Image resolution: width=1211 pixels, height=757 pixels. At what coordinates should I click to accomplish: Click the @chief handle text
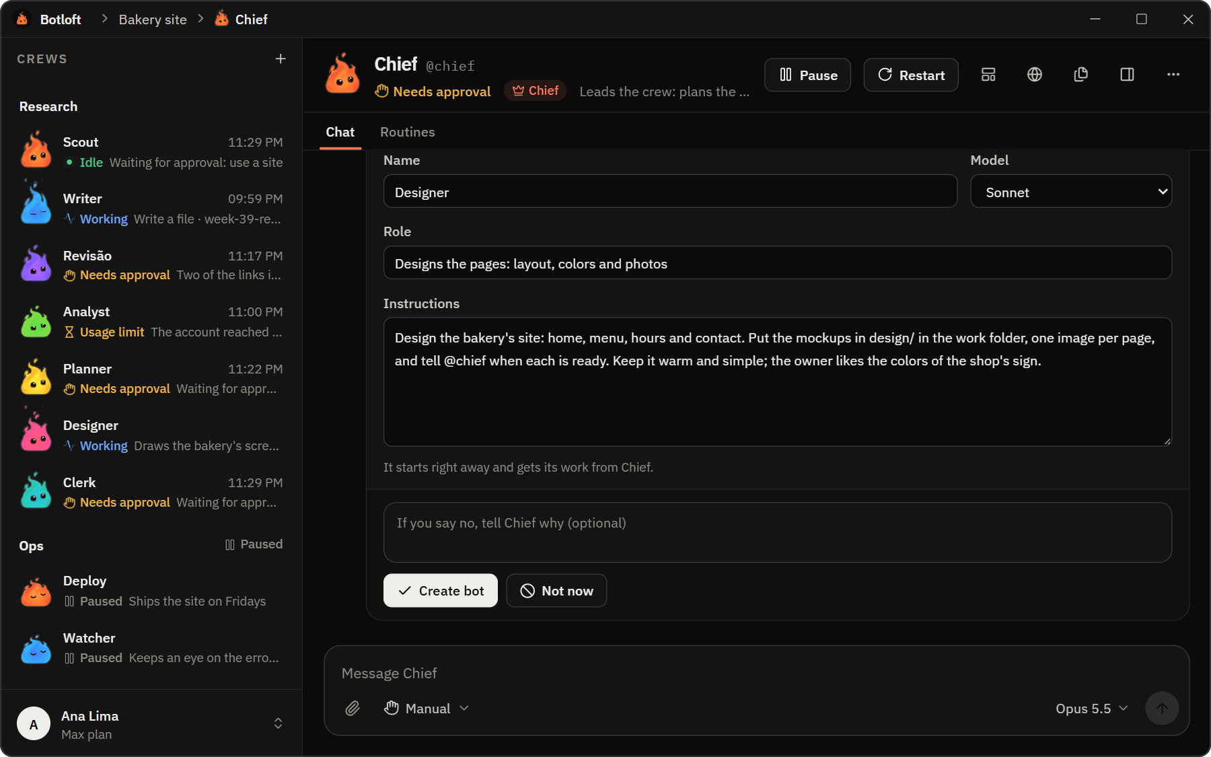coord(450,66)
